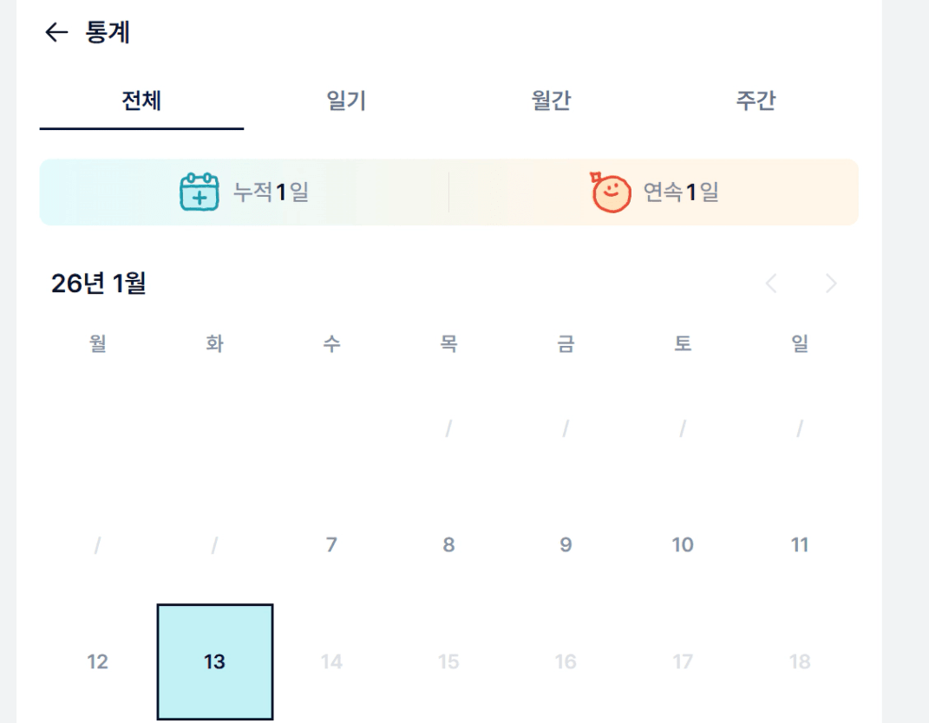Choose date 9 on the calendar
Image resolution: width=929 pixels, height=723 pixels.
[566, 544]
